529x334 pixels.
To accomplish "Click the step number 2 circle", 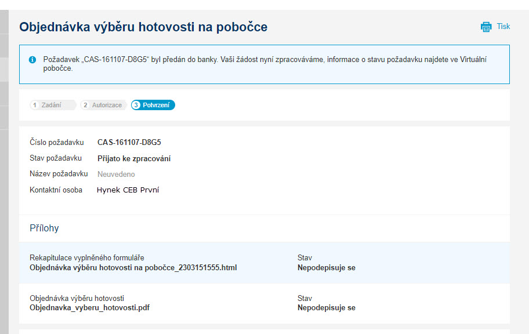I will click(85, 105).
